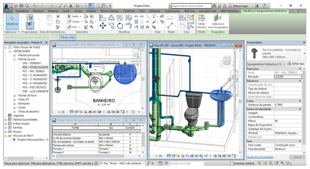Screen dimensions: 310x169
Task: Select 000 - TERRENO in project browser
Action: tap(32, 63)
